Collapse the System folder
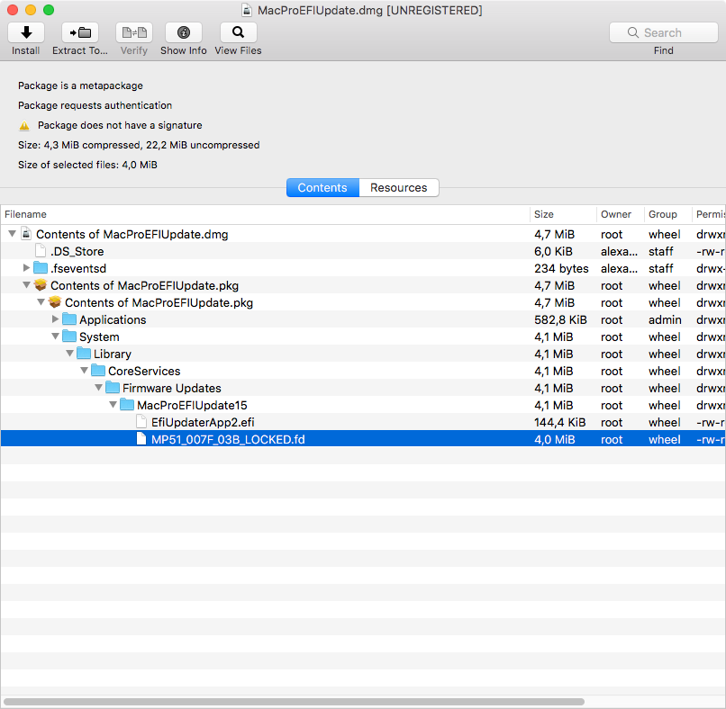Image resolution: width=726 pixels, height=709 pixels. (56, 337)
